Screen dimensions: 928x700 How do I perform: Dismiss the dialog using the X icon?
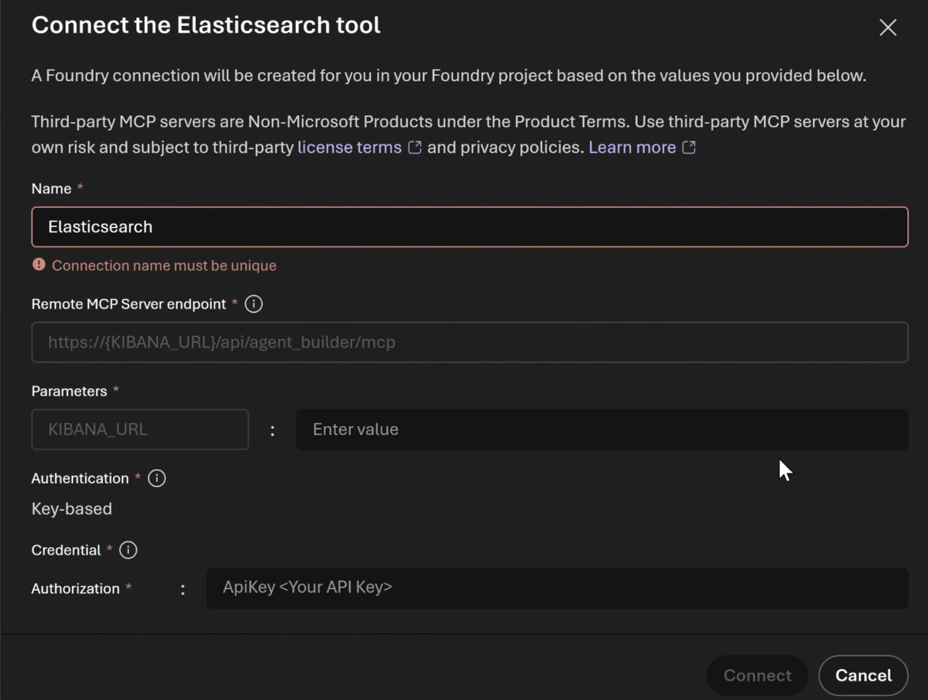(x=888, y=28)
